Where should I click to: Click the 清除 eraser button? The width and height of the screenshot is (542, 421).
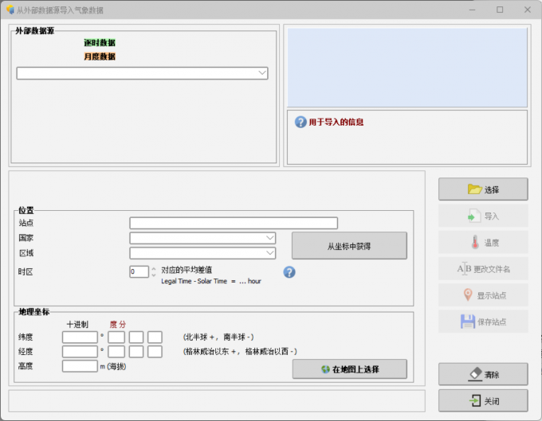(483, 374)
